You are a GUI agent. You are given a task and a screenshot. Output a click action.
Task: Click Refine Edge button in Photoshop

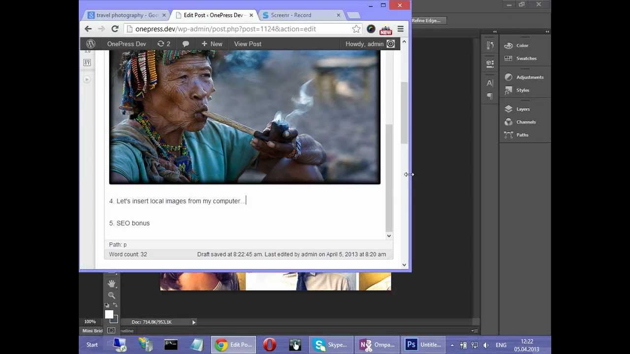[x=426, y=21]
